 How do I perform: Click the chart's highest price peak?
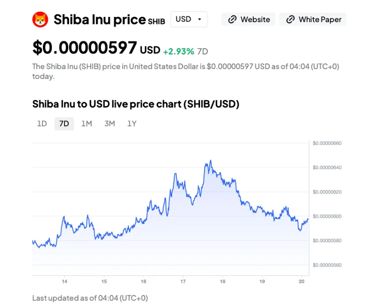pyautogui.click(x=211, y=161)
